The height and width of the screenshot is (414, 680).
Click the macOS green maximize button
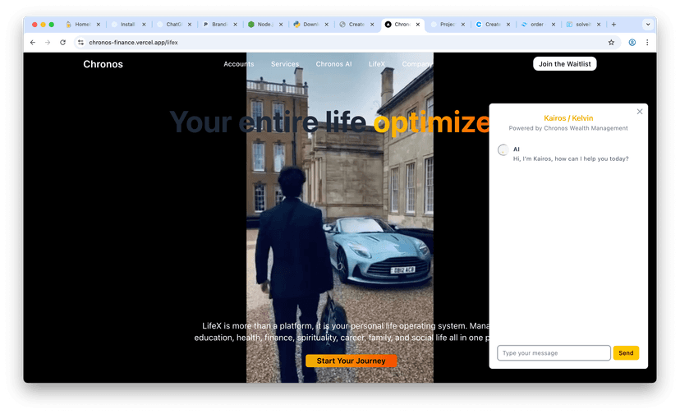pyautogui.click(x=52, y=25)
